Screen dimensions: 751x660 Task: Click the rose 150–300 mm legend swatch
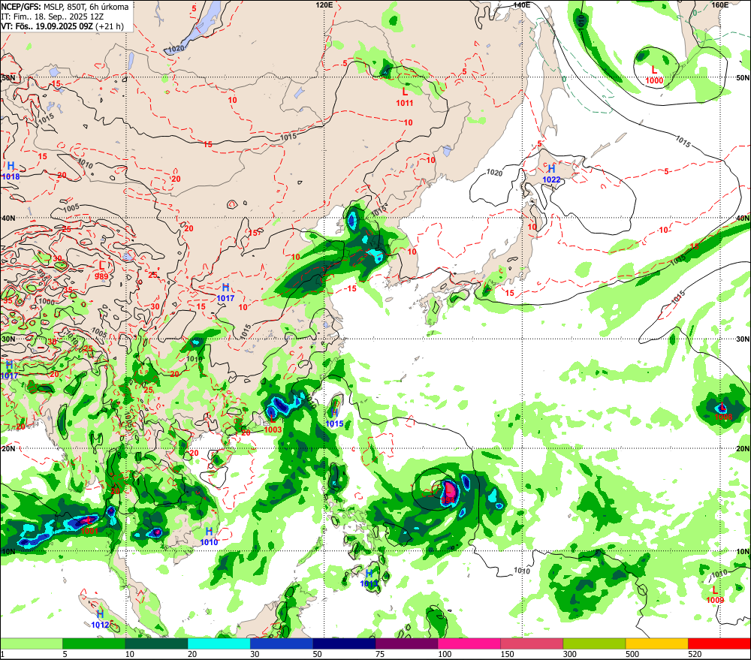pos(532,643)
